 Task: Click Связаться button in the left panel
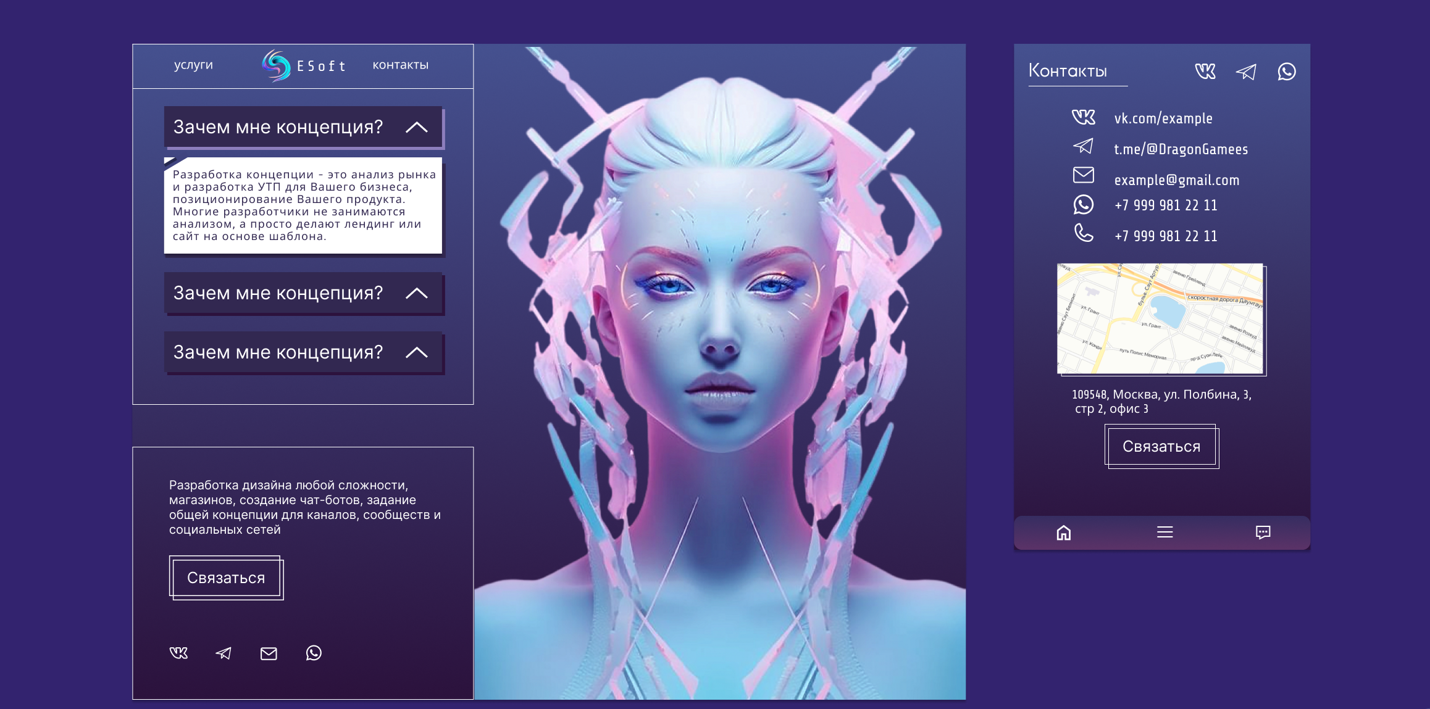click(x=226, y=578)
